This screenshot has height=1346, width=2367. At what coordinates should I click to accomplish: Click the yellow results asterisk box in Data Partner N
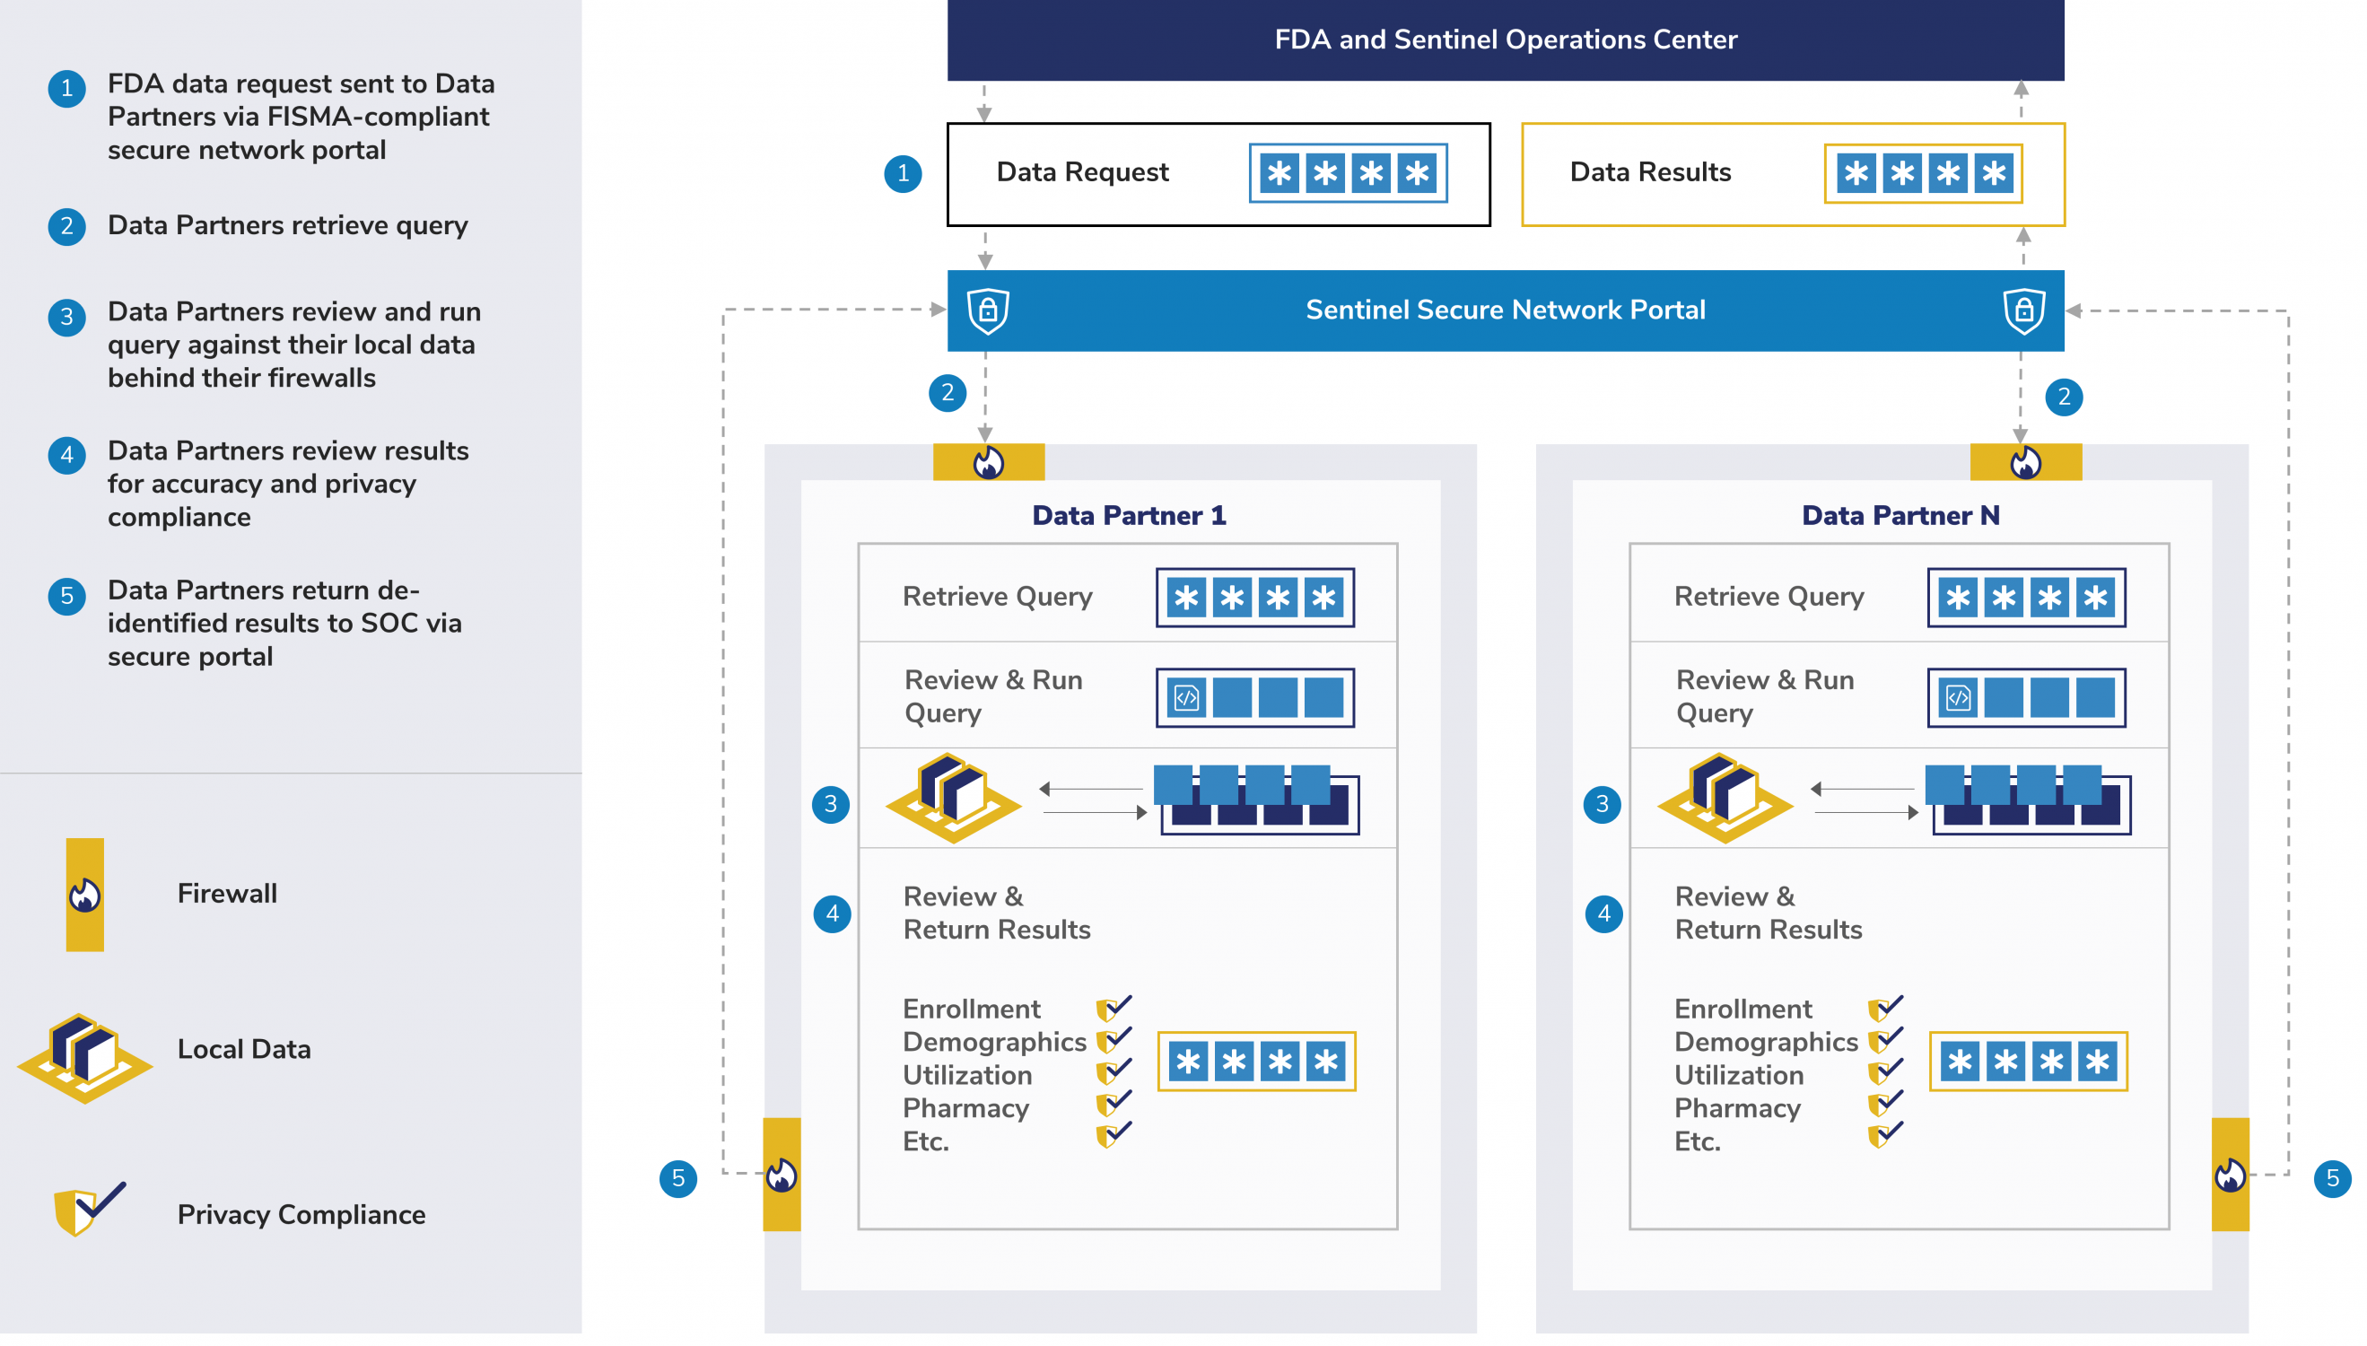click(2029, 1062)
